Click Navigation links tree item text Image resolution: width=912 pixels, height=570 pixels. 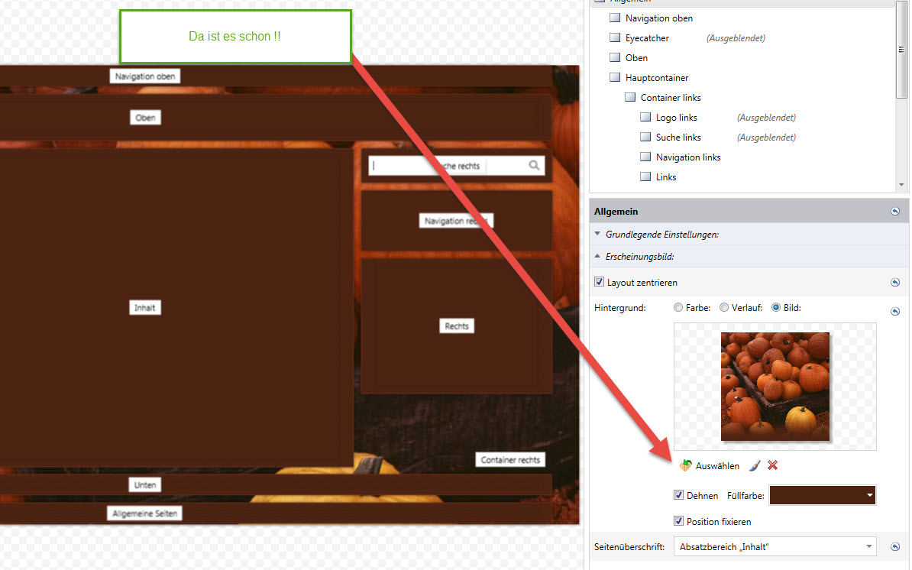coord(688,157)
